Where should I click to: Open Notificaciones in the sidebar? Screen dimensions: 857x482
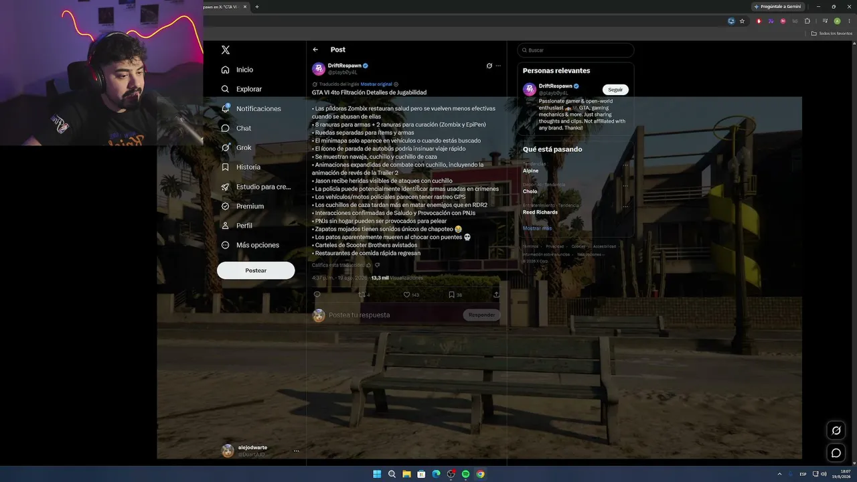tap(251, 108)
